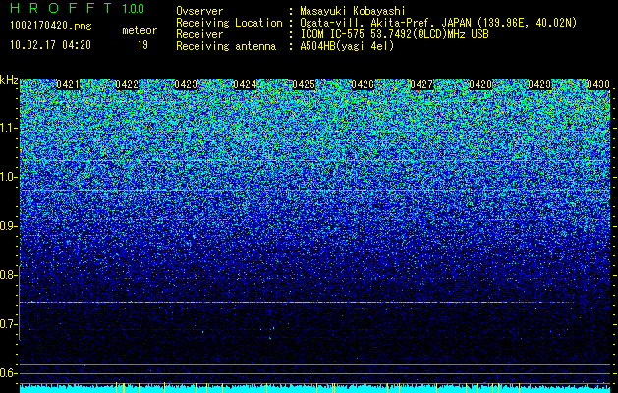Click the ICOM IC-575 53.7492 MHz USB text
The image size is (618, 393).
pyautogui.click(x=394, y=34)
